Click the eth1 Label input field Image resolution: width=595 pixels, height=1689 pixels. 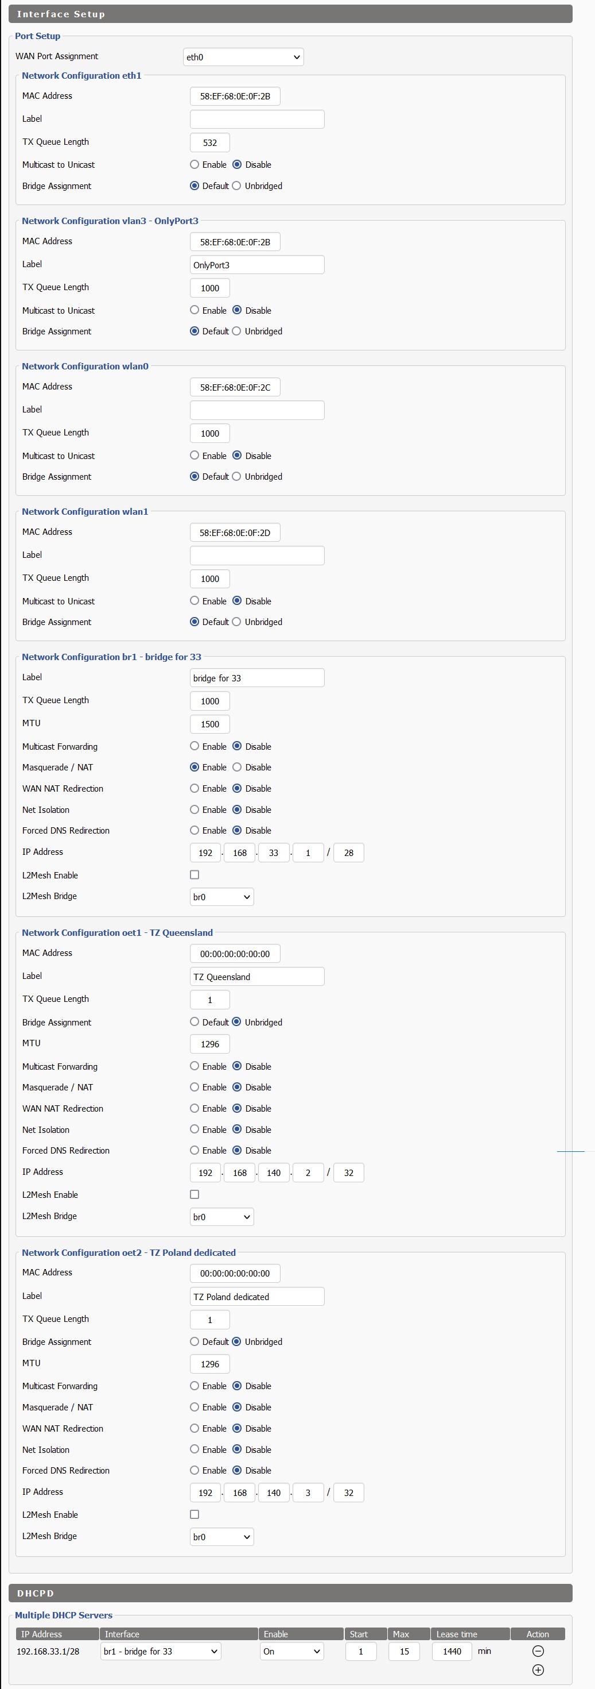point(256,119)
